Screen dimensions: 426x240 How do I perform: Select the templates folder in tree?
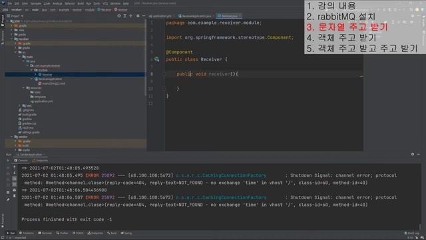38,97
